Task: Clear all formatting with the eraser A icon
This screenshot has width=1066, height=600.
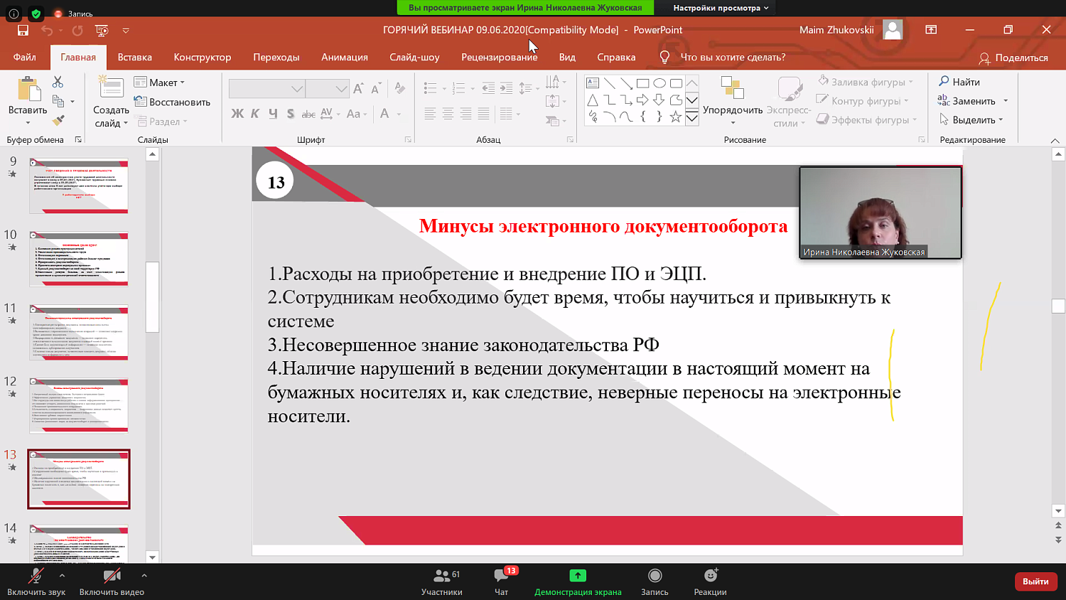Action: click(400, 88)
